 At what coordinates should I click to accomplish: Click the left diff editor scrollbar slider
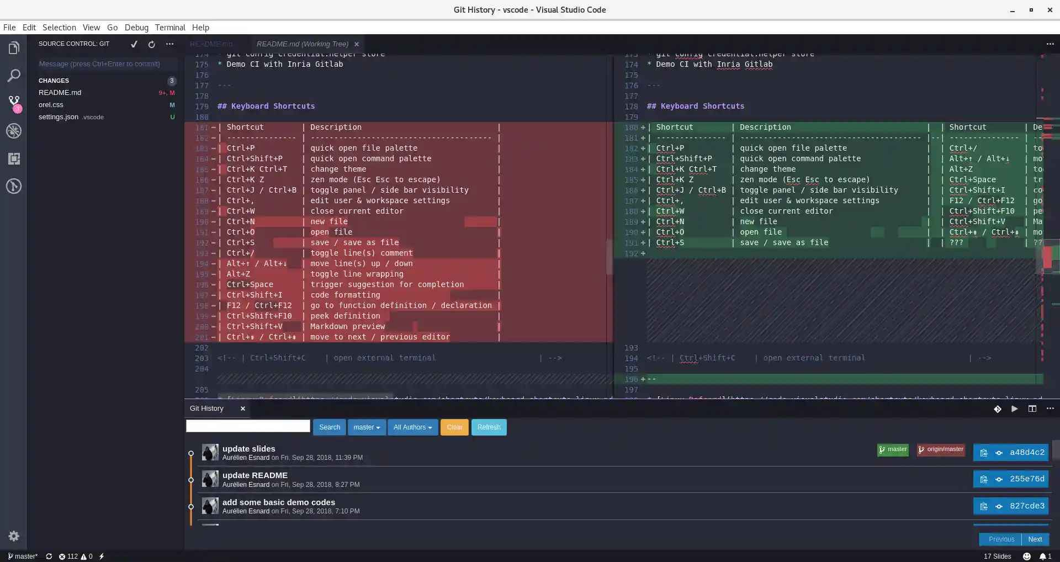pos(609,257)
